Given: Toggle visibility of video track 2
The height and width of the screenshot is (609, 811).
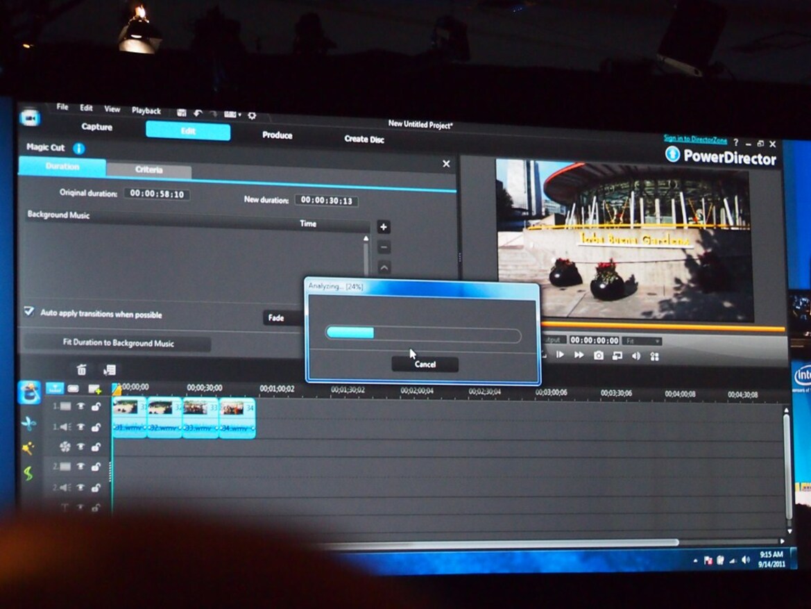Looking at the screenshot, I should pos(80,467).
